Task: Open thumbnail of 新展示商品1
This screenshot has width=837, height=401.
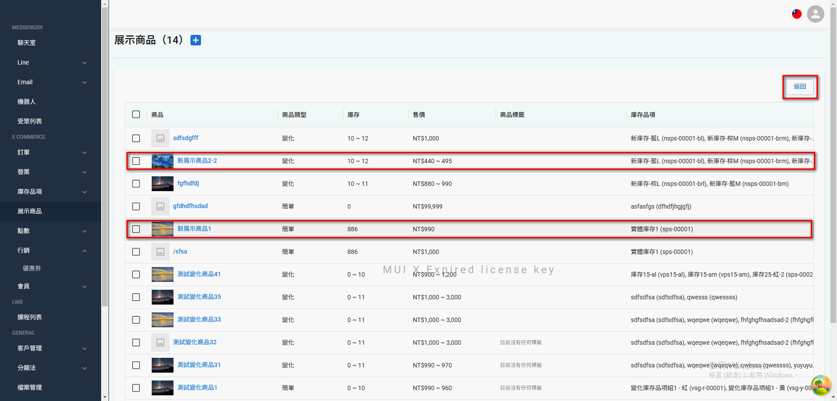Action: coord(163,229)
